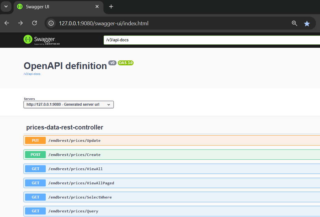Expand the POST /emdbrest/prices/Create operation
The width and height of the screenshot is (320, 217).
pyautogui.click(x=172, y=154)
